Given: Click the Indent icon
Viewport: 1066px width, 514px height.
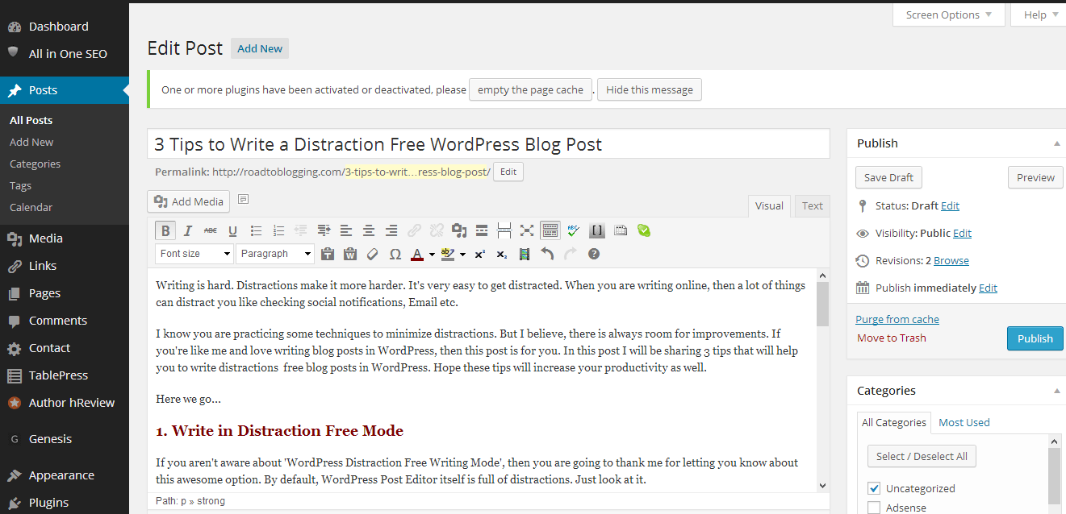Looking at the screenshot, I should click(x=324, y=230).
